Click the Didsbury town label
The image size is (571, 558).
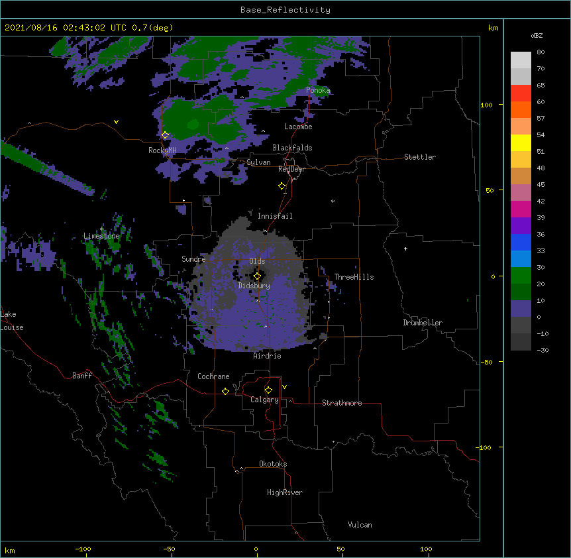(254, 286)
